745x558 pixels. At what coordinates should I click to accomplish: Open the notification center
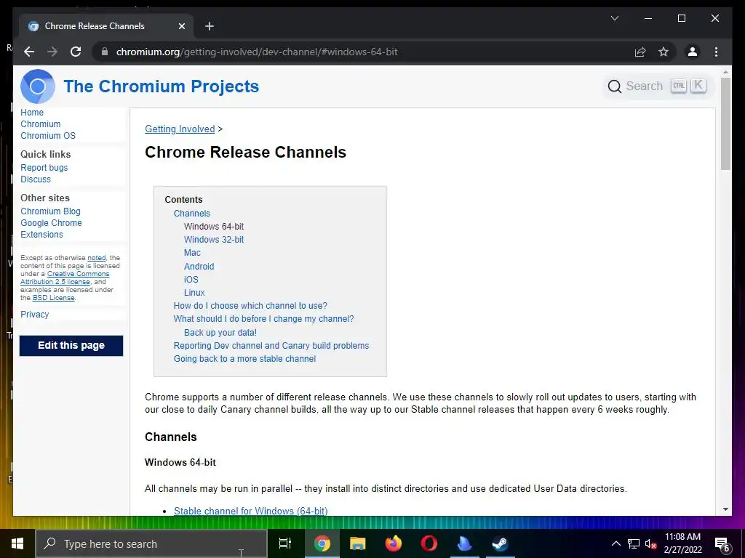tap(722, 544)
